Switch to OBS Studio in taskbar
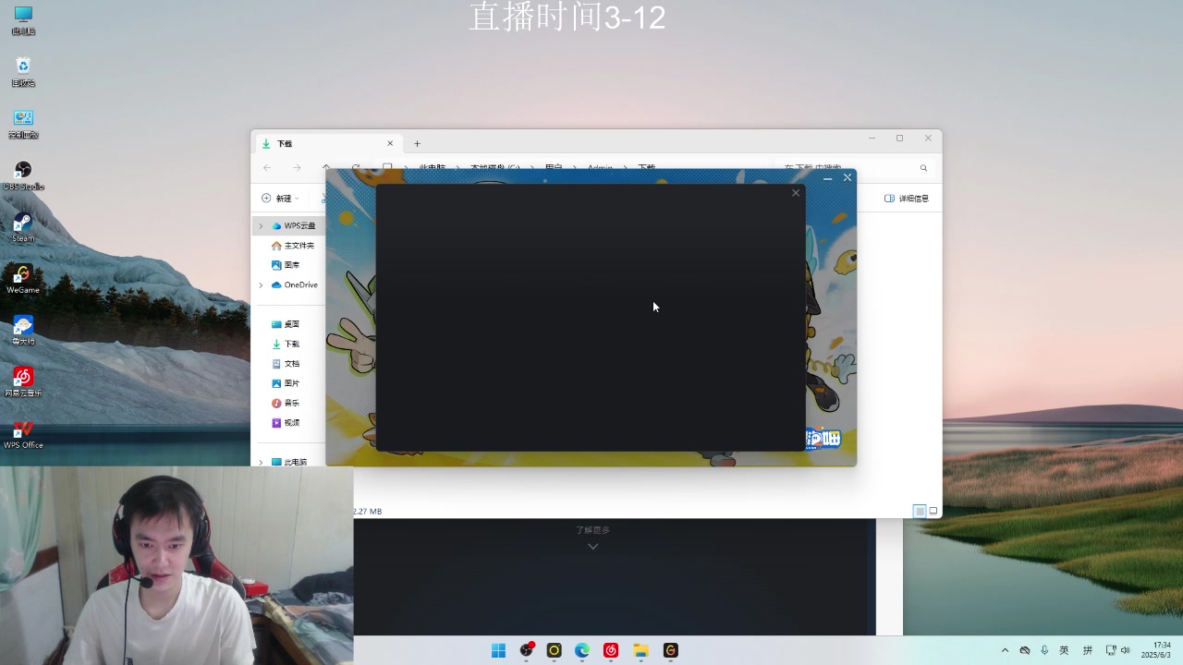The width and height of the screenshot is (1183, 665). coord(527,650)
